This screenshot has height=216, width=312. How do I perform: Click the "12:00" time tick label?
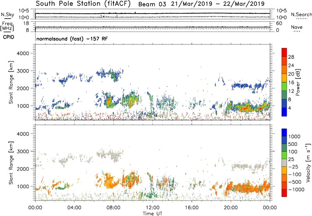point(152,208)
